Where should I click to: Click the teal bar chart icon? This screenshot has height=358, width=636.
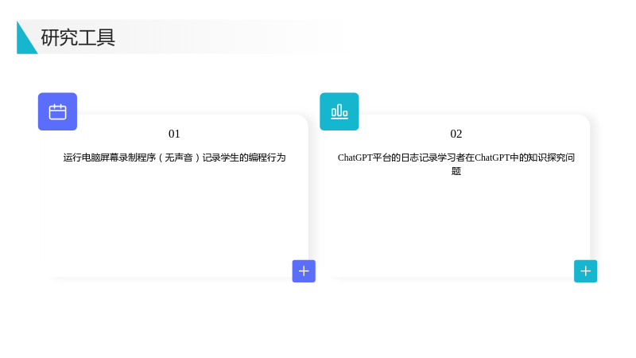point(339,111)
